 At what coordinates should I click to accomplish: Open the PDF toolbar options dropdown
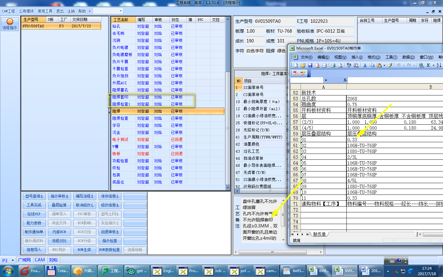309,74
